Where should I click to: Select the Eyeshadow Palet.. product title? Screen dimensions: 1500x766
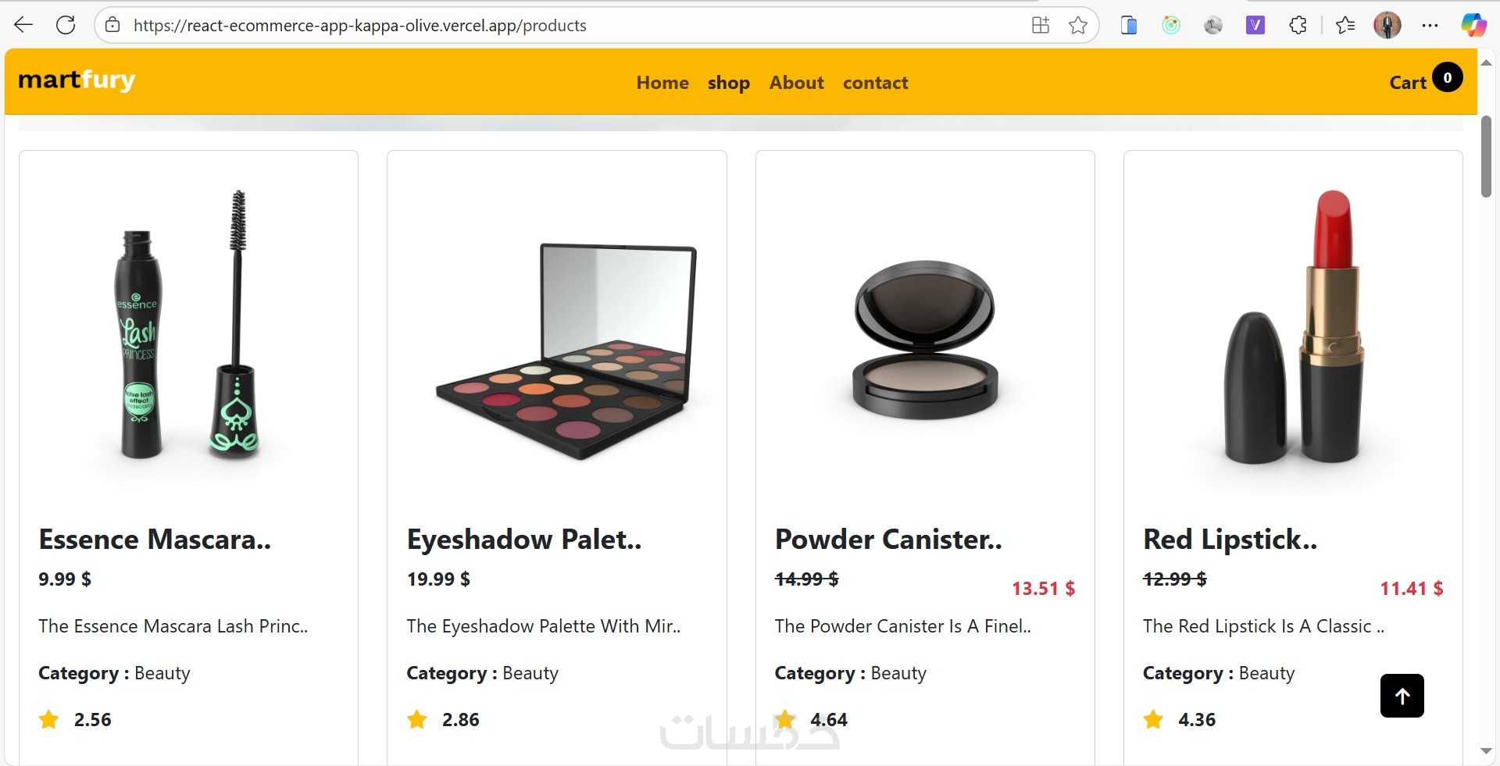(x=524, y=540)
